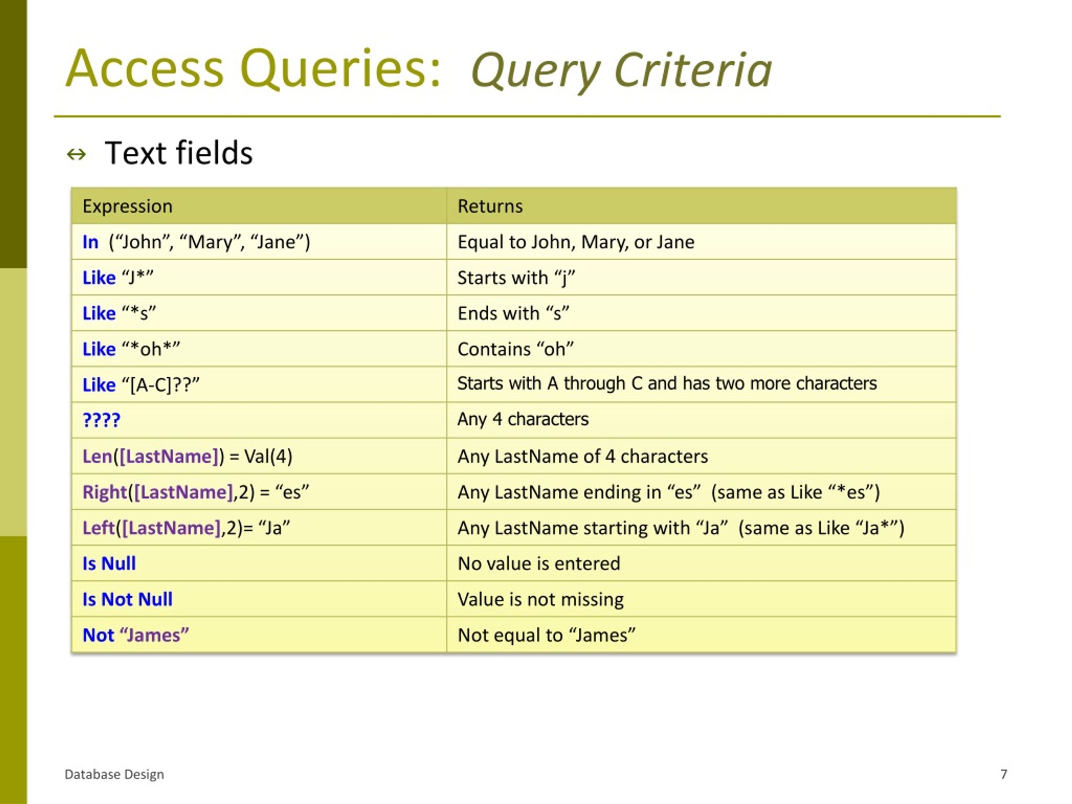Select the Left([LastName],2)= "Ja" cell

(259, 527)
